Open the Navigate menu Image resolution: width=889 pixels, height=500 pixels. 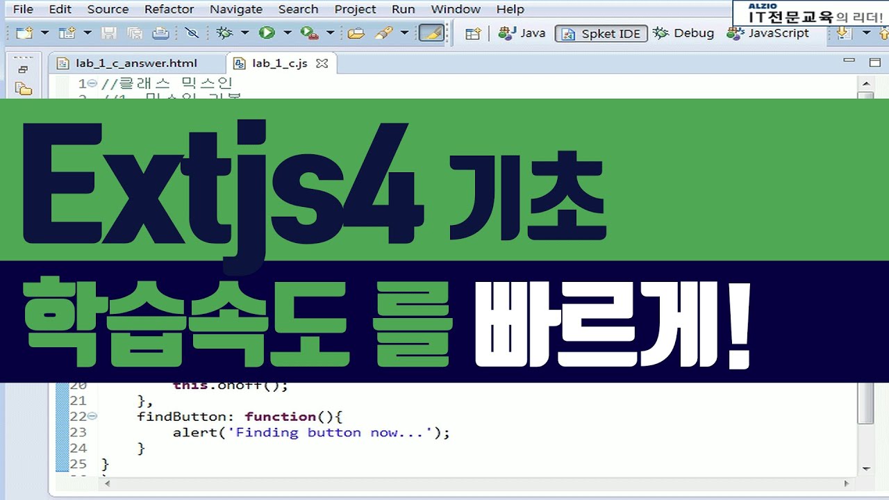click(236, 9)
